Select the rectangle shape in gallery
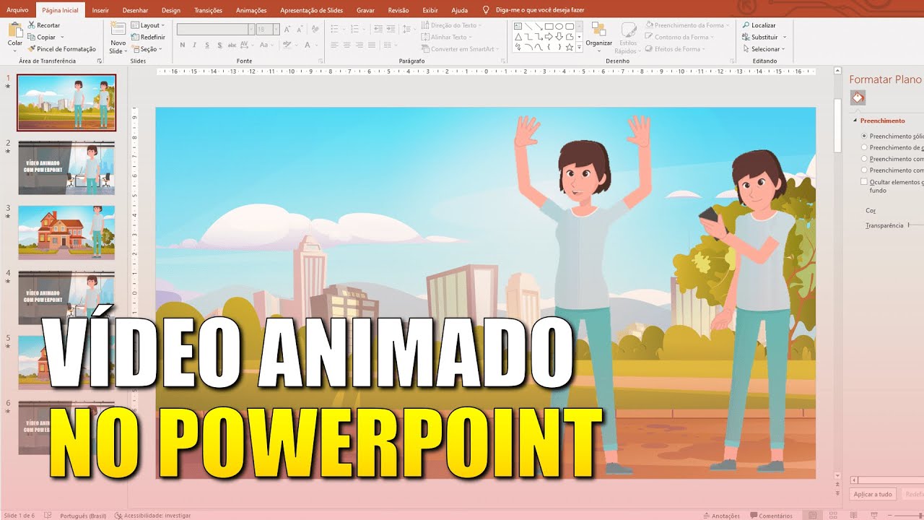 pyautogui.click(x=549, y=27)
